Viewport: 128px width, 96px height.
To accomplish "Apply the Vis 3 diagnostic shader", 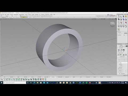I will coord(123,26).
